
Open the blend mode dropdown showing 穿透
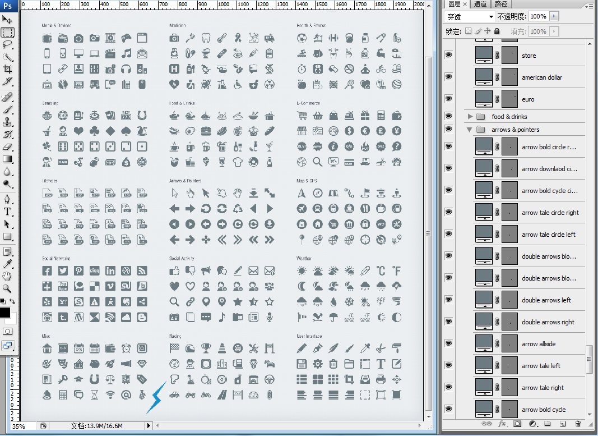470,16
